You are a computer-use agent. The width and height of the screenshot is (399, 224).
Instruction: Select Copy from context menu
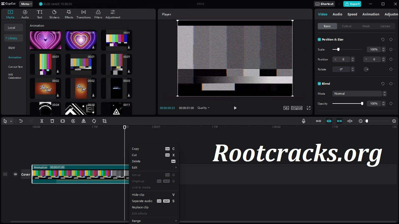point(154,149)
